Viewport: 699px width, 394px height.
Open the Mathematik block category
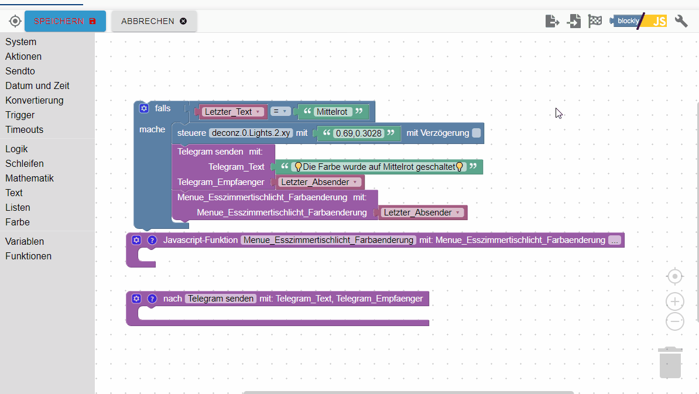pyautogui.click(x=29, y=179)
